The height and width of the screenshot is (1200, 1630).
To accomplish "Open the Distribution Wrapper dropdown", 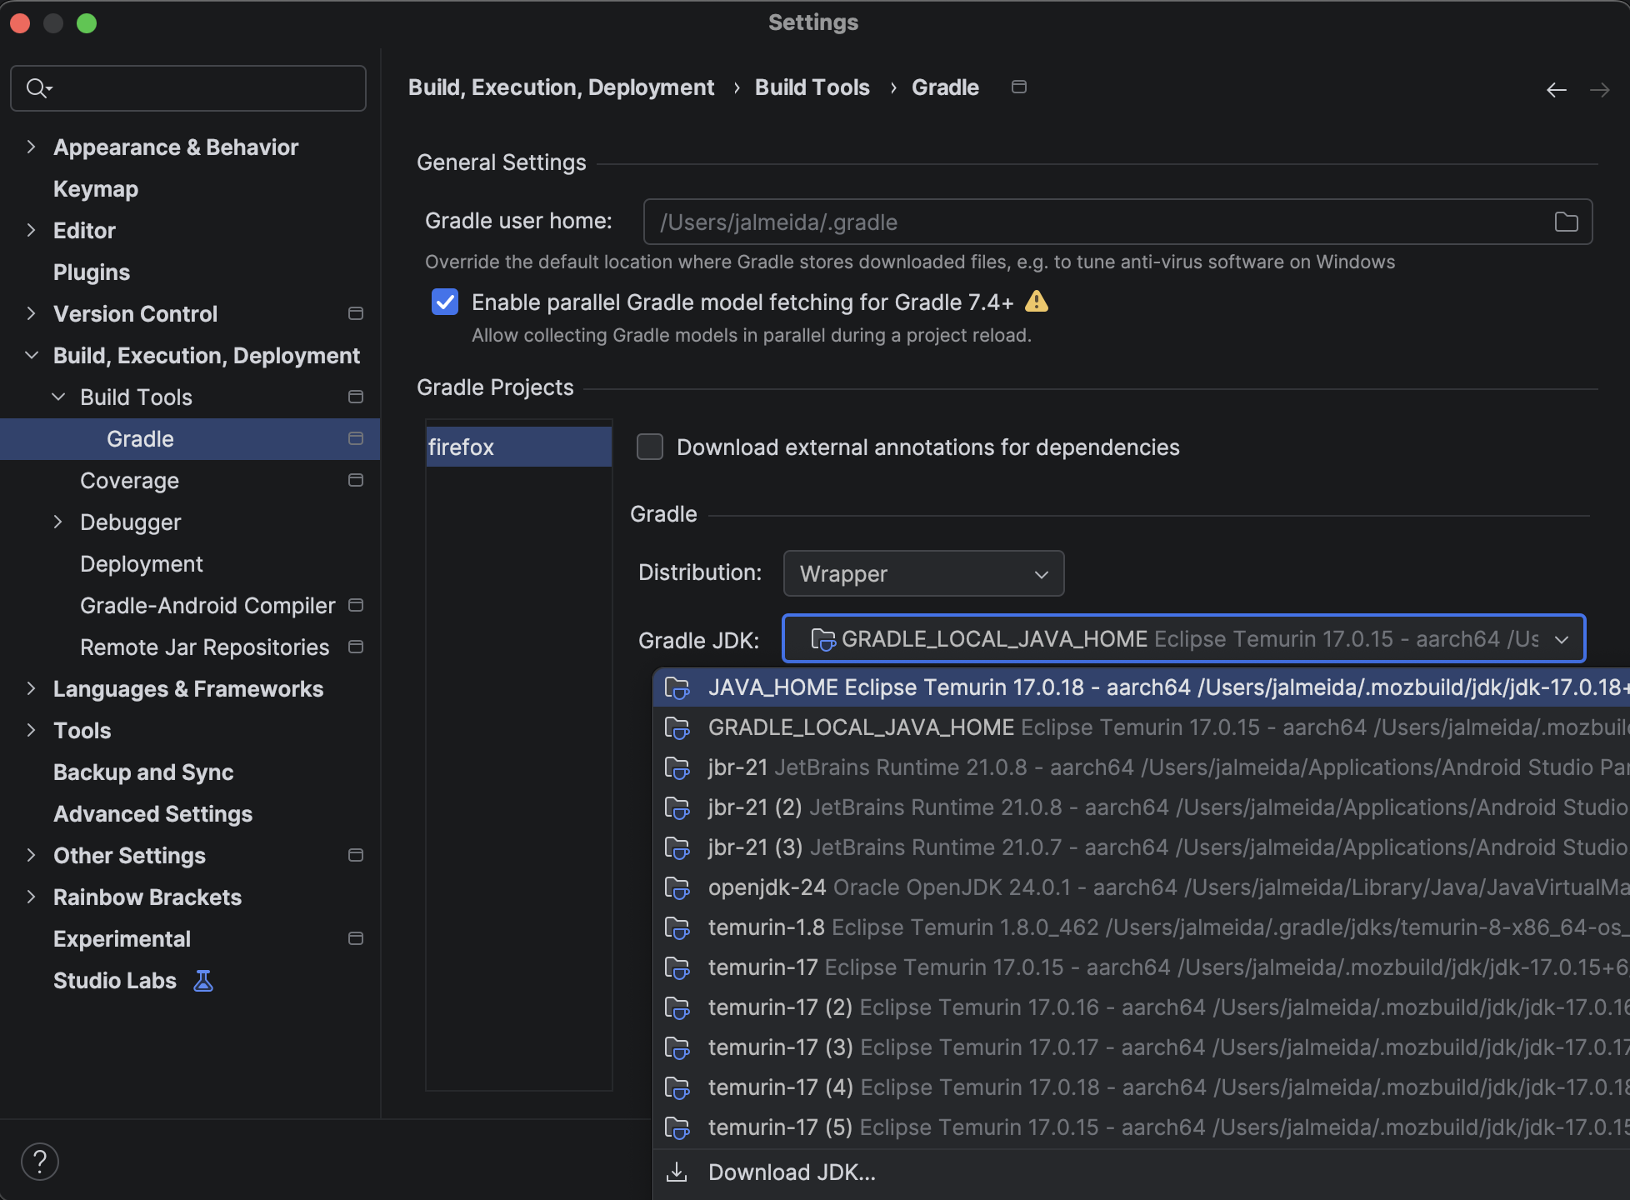I will 923,573.
